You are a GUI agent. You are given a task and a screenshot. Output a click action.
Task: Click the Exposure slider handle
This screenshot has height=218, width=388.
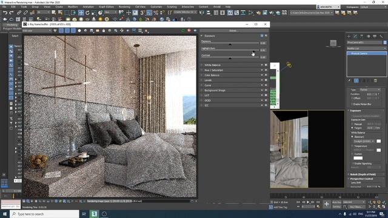click(230, 44)
